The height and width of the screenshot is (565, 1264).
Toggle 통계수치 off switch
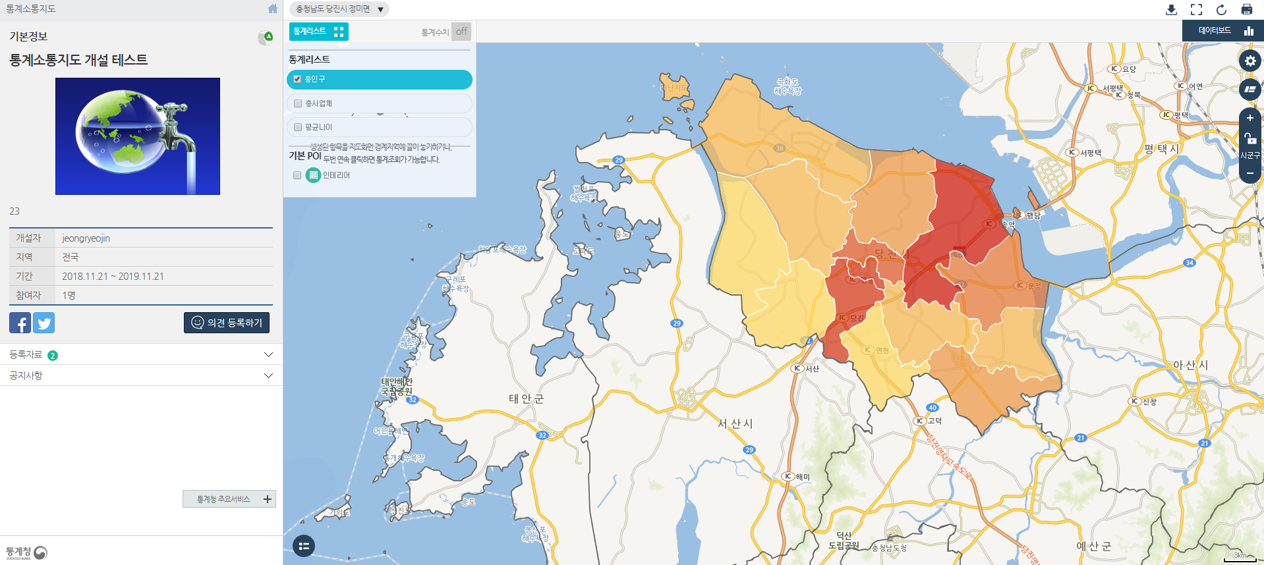coord(461,32)
